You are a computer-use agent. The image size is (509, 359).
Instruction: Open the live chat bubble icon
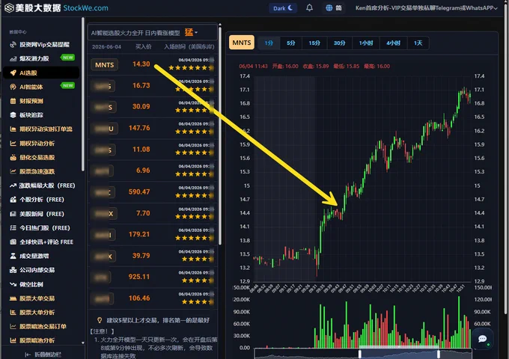pos(482,339)
